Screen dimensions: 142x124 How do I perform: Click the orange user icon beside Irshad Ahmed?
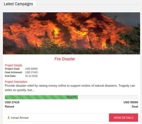pos(9,117)
